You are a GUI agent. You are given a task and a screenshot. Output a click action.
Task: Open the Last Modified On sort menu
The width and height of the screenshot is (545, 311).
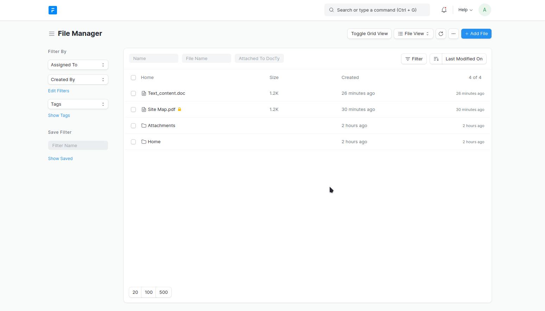tap(464, 59)
